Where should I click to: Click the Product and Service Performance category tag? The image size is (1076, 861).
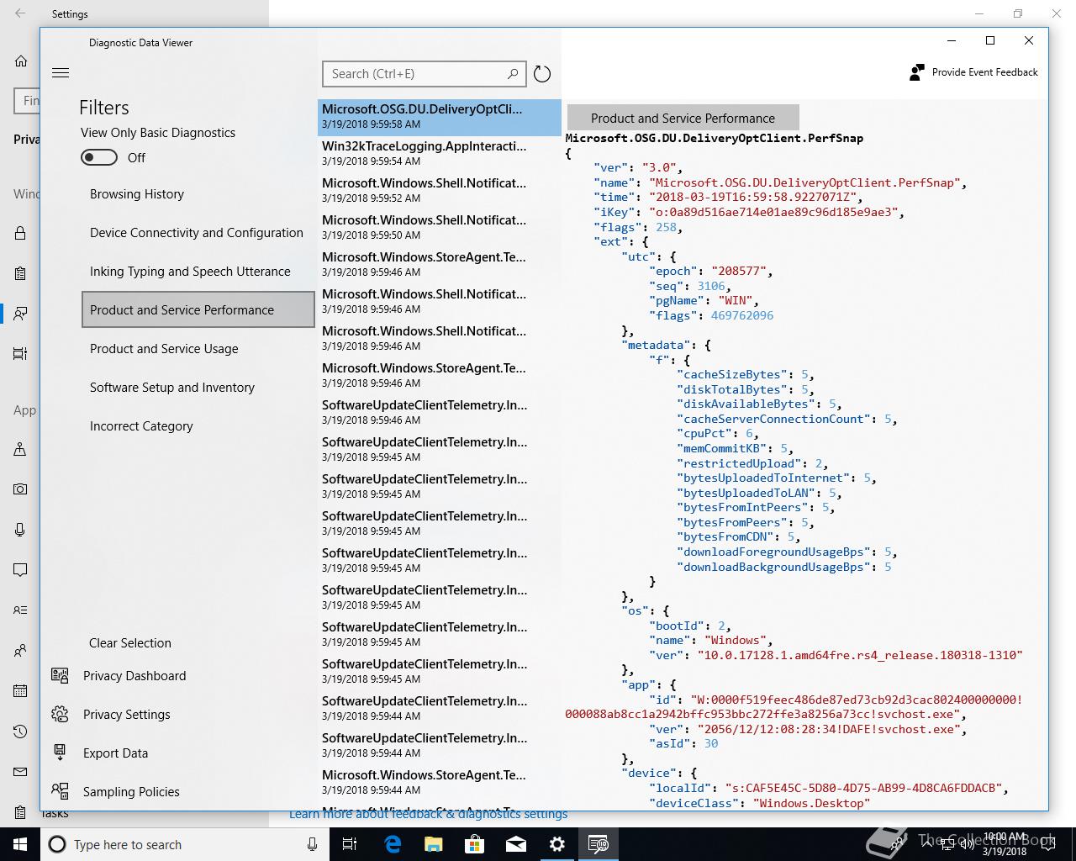tap(683, 119)
